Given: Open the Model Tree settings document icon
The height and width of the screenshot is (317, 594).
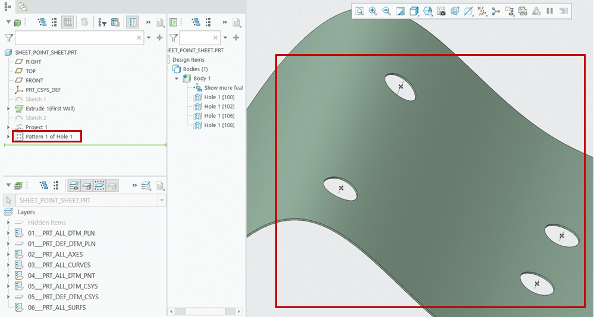Looking at the screenshot, I should [160, 23].
